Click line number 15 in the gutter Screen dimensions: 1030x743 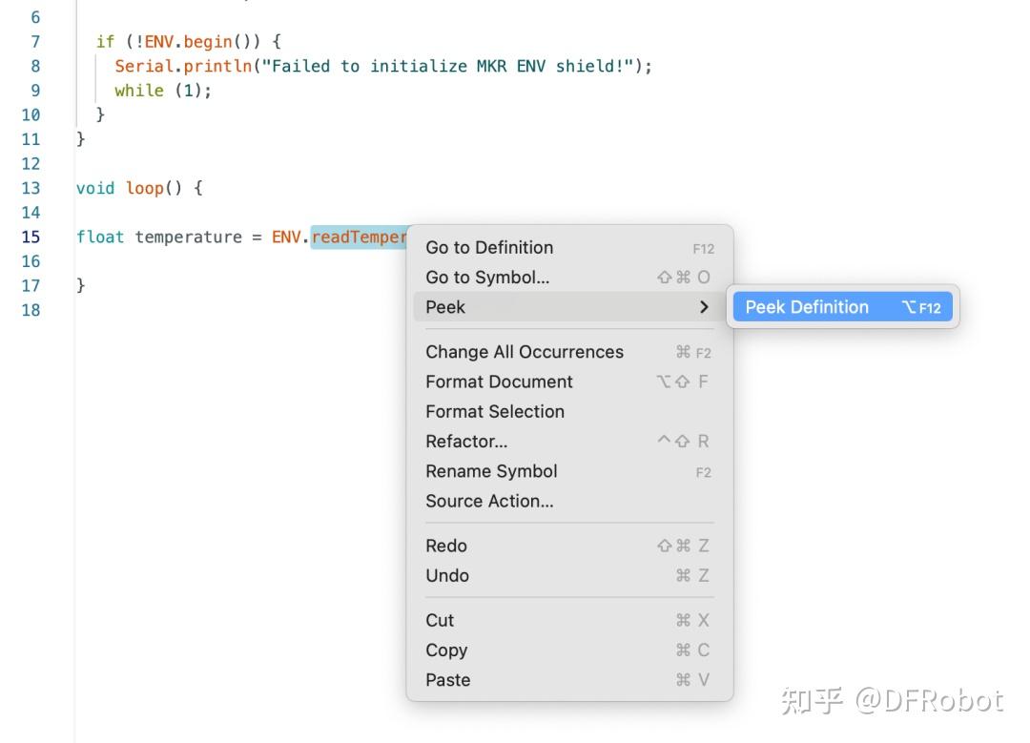coord(31,237)
